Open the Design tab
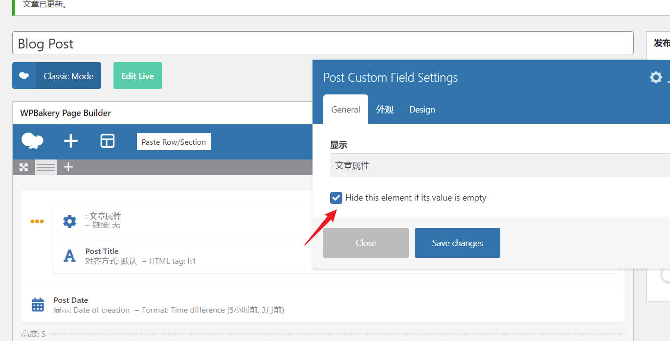 pyautogui.click(x=422, y=110)
